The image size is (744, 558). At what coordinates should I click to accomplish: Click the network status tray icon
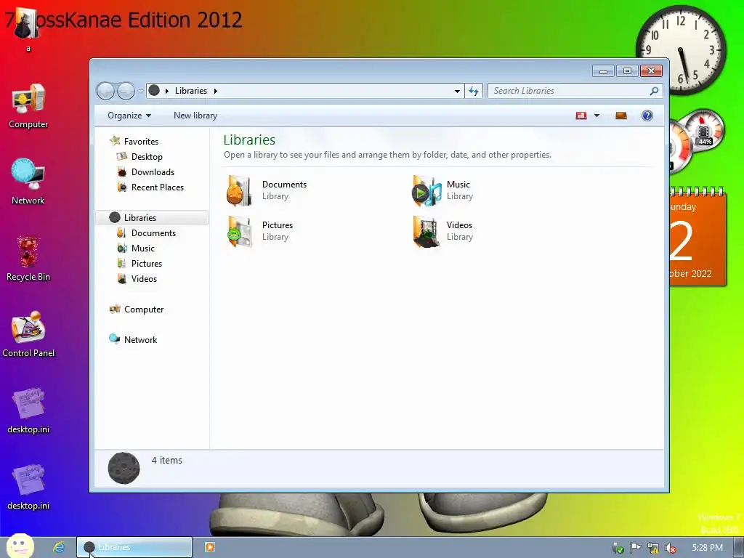[653, 548]
